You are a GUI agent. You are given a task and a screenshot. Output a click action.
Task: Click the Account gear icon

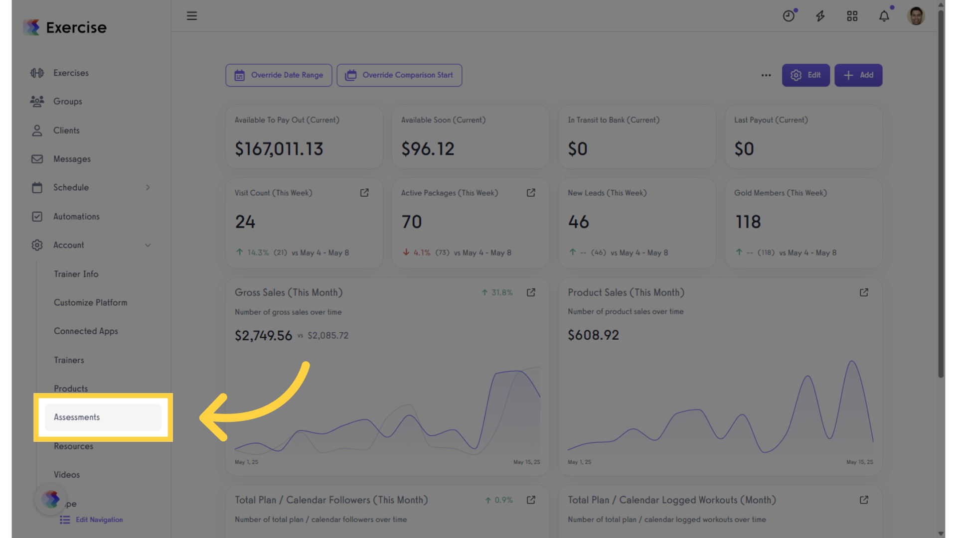(37, 245)
